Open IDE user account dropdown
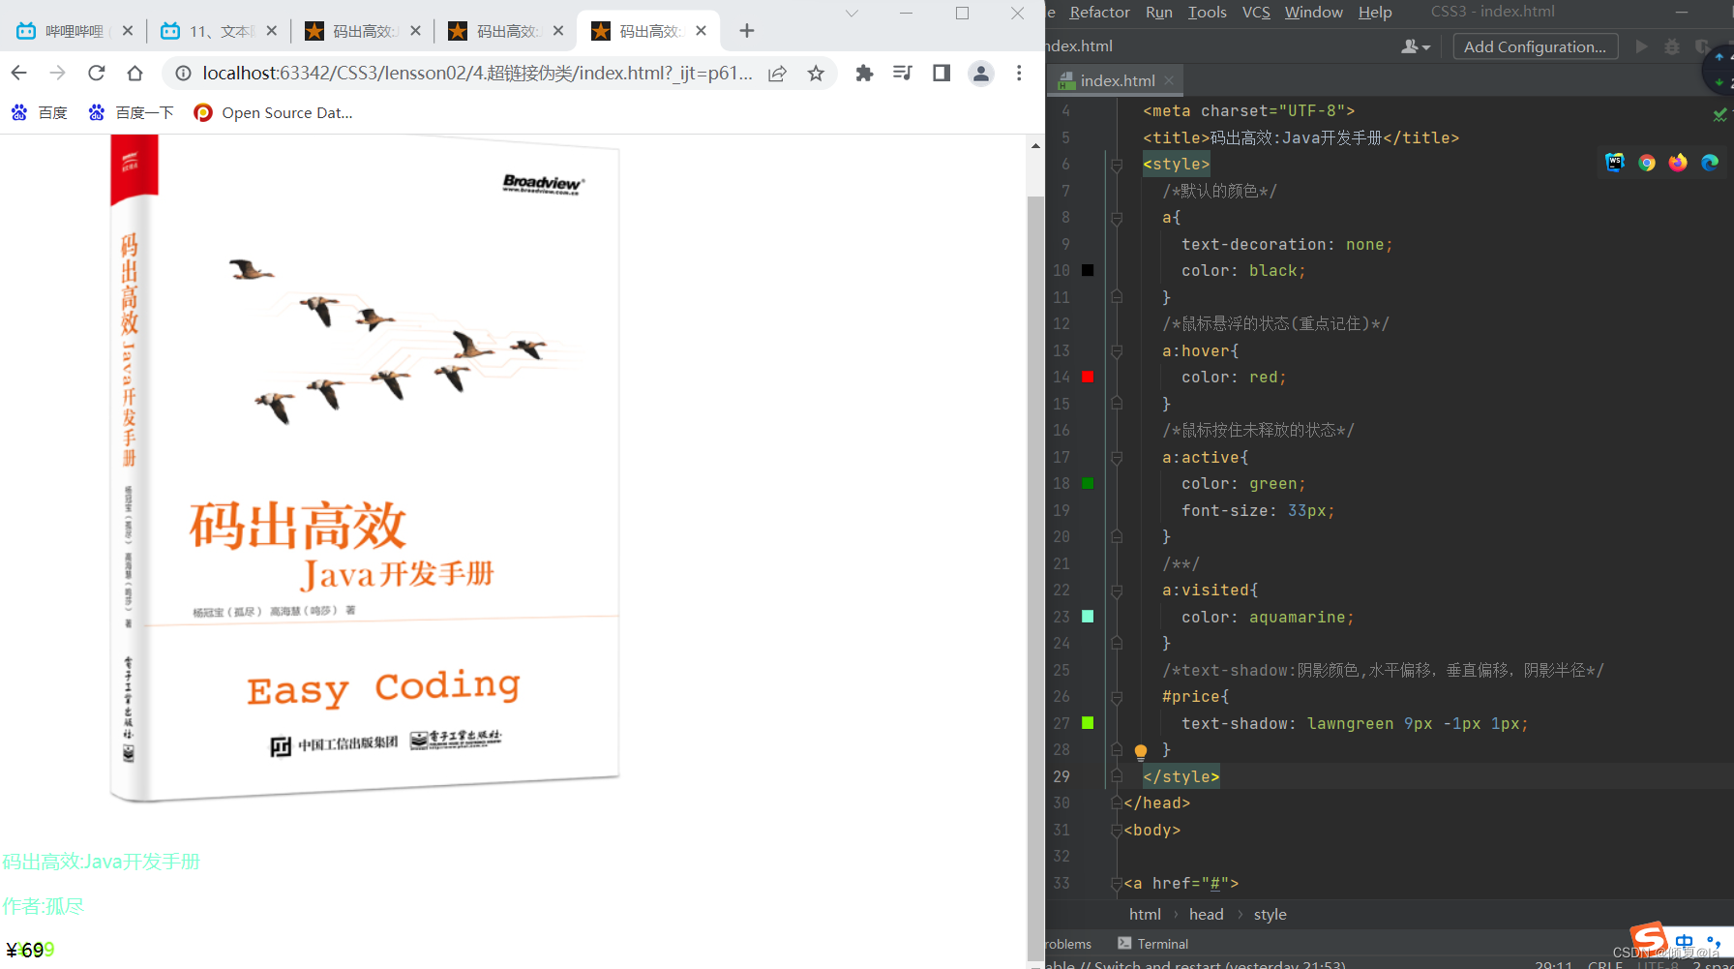The height and width of the screenshot is (969, 1734). (x=1416, y=46)
